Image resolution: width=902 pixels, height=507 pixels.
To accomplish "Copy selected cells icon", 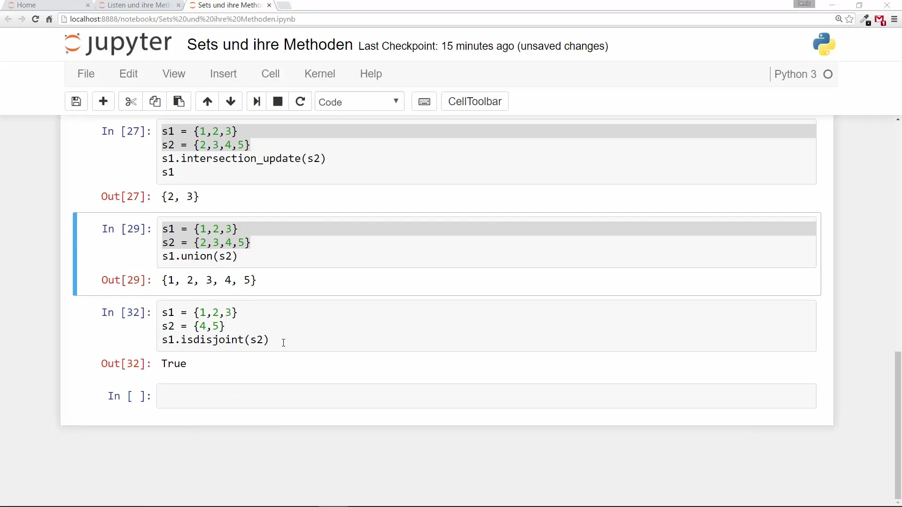I will coord(155,101).
